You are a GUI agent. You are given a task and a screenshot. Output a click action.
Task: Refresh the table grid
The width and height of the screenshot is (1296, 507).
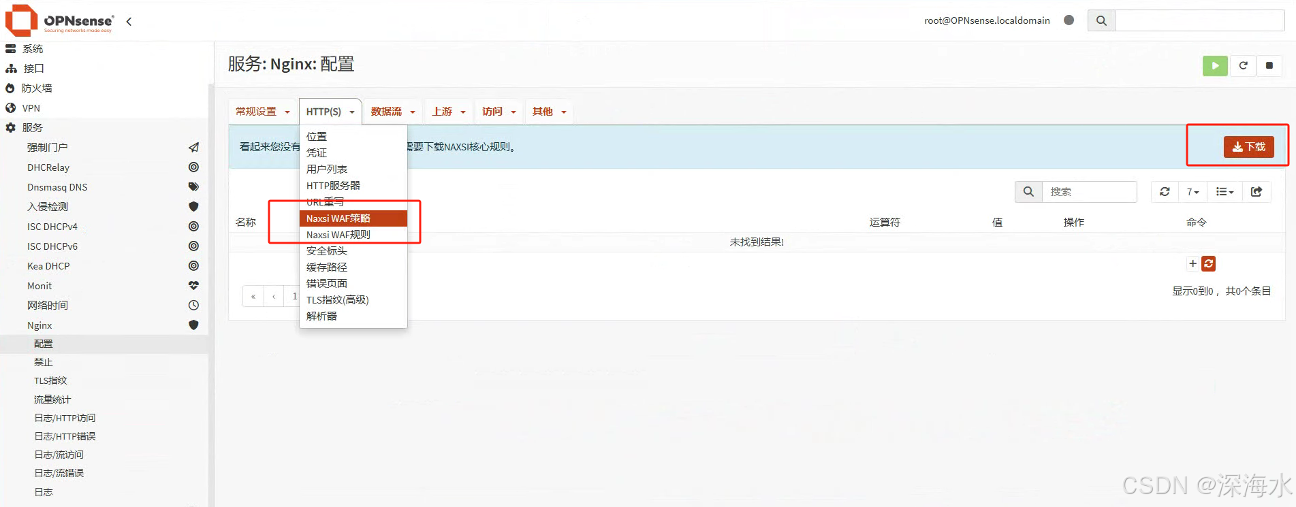[x=1165, y=192]
